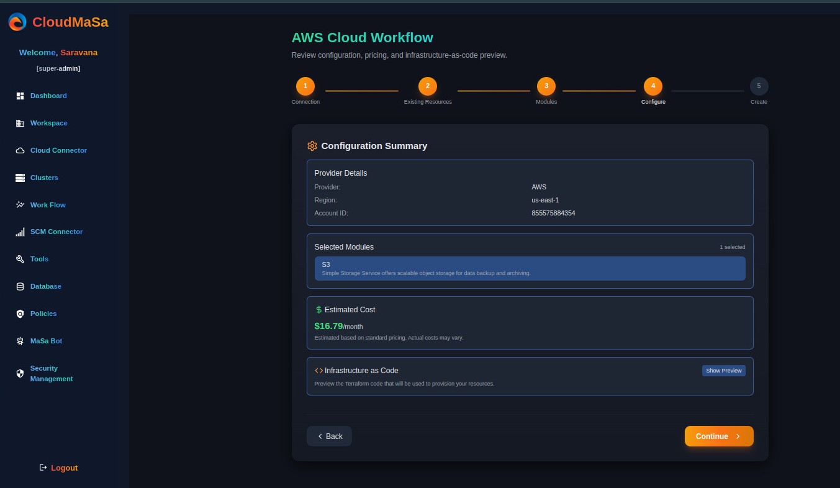
Task: Open Dashboard via its grid icon
Action: pos(20,96)
